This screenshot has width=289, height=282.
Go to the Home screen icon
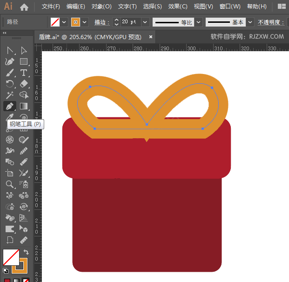24,7
